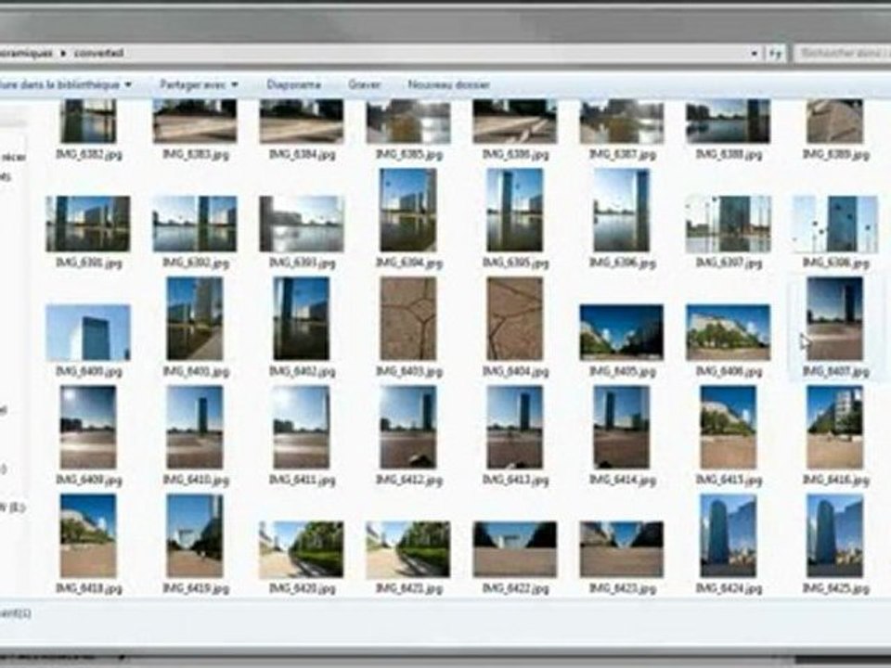The image size is (891, 668).
Task: Click the IMG_6385.jpg image thumbnail
Action: [408, 121]
